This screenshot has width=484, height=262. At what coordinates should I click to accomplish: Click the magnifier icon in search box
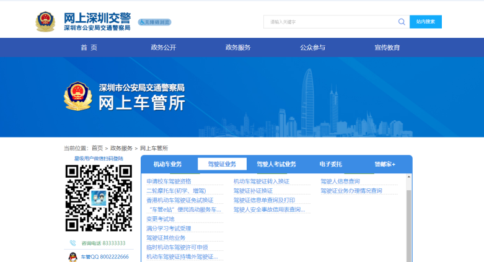[x=402, y=22]
